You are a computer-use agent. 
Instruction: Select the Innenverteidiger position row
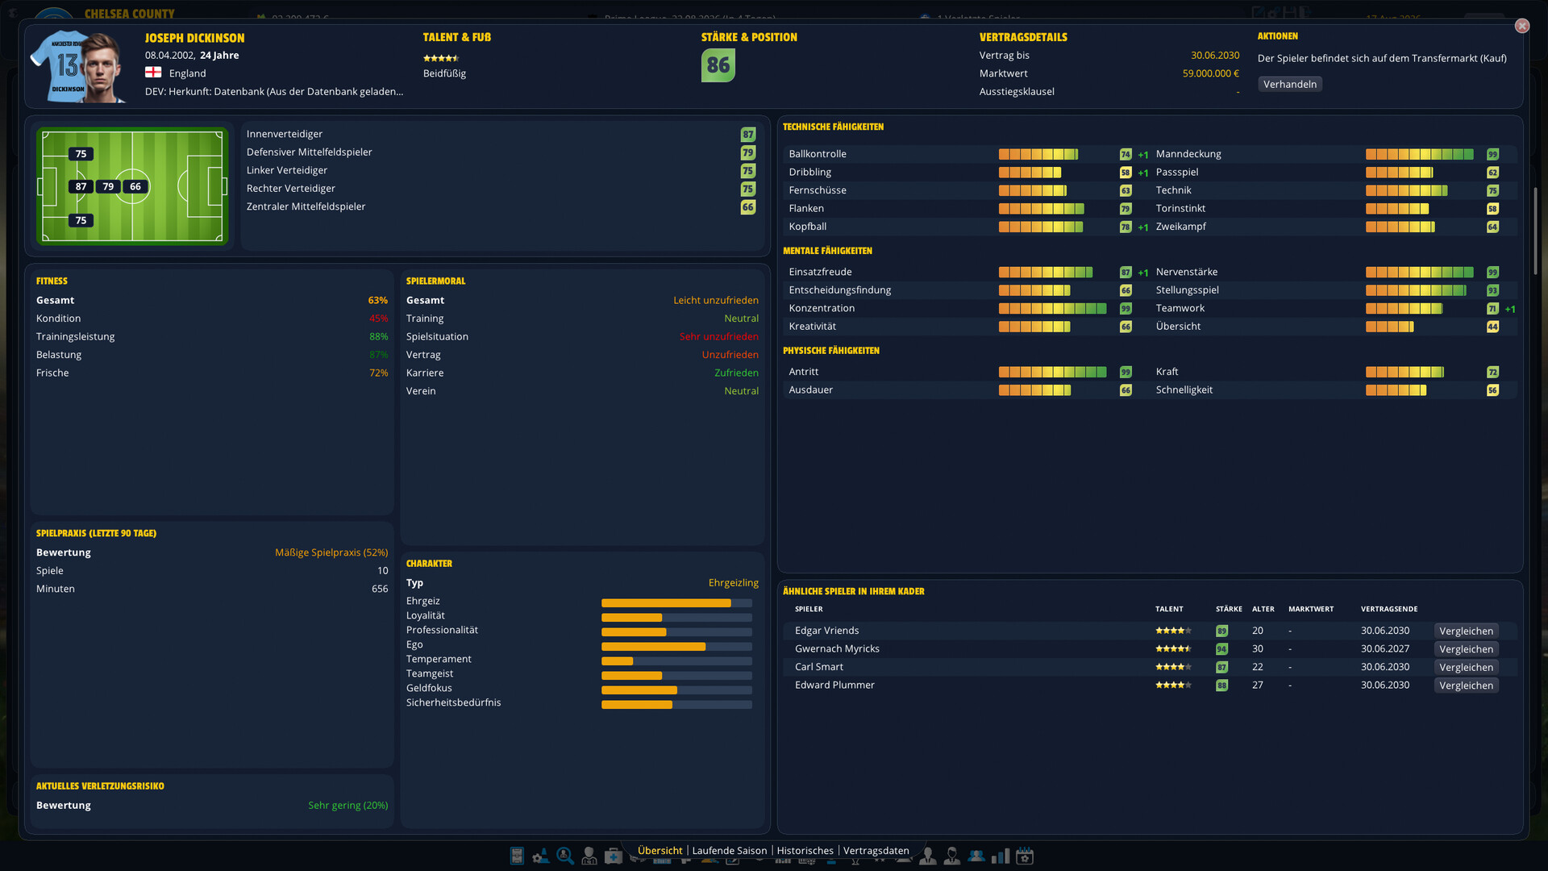coord(501,134)
